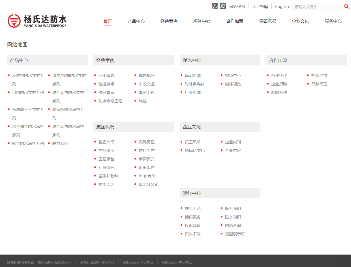The image size is (351, 267).
Task: Open the Tmall store icon
Action: 215,6
